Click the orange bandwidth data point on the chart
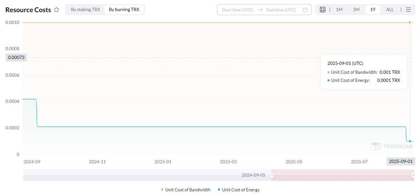Image resolution: width=419 pixels, height=195 pixels. [409, 23]
